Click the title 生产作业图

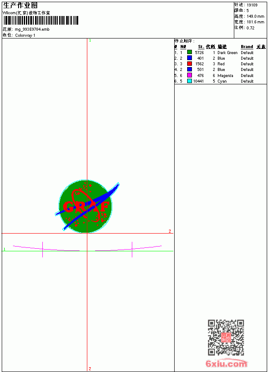(x=20, y=6)
